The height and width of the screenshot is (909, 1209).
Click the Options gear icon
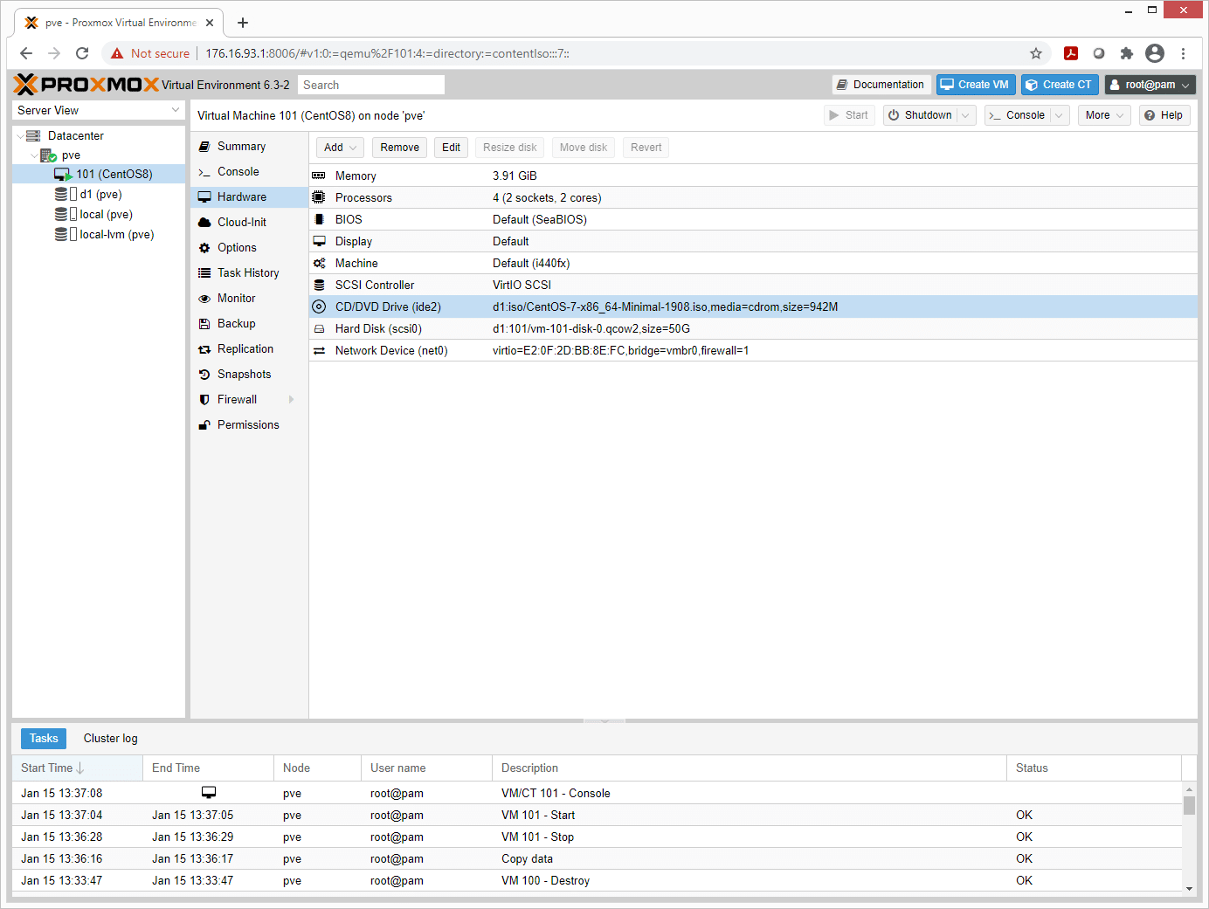pyautogui.click(x=204, y=248)
